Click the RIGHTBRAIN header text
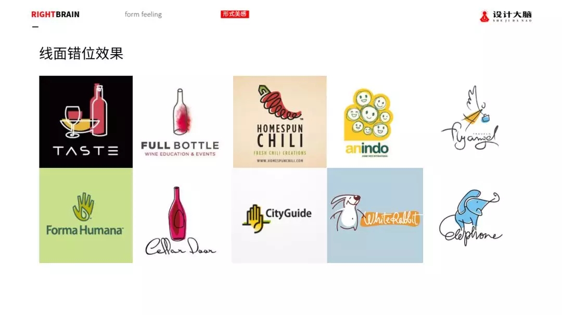 click(55, 15)
